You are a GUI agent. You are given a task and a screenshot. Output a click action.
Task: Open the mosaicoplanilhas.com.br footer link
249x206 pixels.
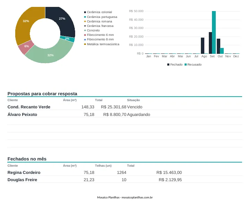point(137,197)
